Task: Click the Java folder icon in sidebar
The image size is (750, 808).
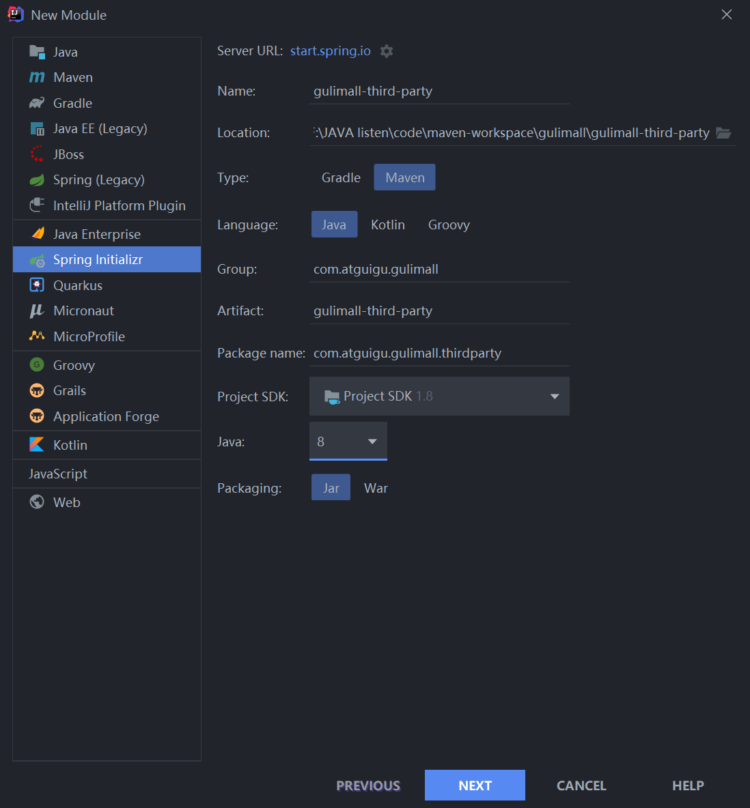Action: tap(37, 52)
